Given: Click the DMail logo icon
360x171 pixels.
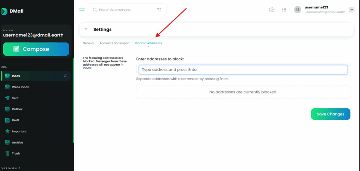Looking at the screenshot, I should click(4, 11).
